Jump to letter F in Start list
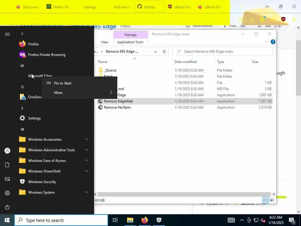The width and height of the screenshot is (301, 226). pyautogui.click(x=22, y=34)
